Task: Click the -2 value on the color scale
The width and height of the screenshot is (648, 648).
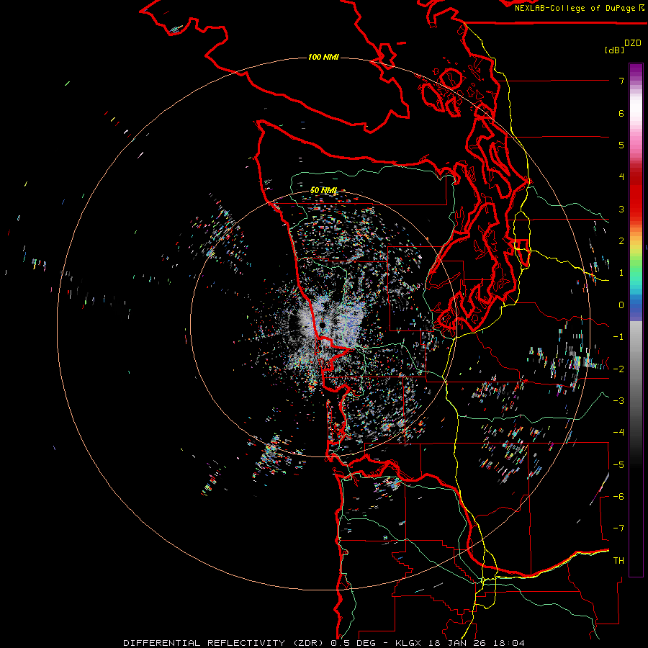Action: 618,369
